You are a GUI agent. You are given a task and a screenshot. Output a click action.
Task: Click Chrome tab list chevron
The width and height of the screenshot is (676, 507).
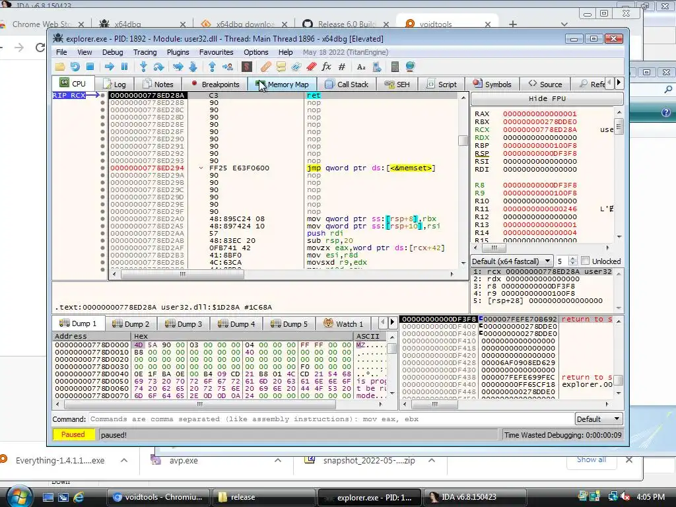pos(564,24)
